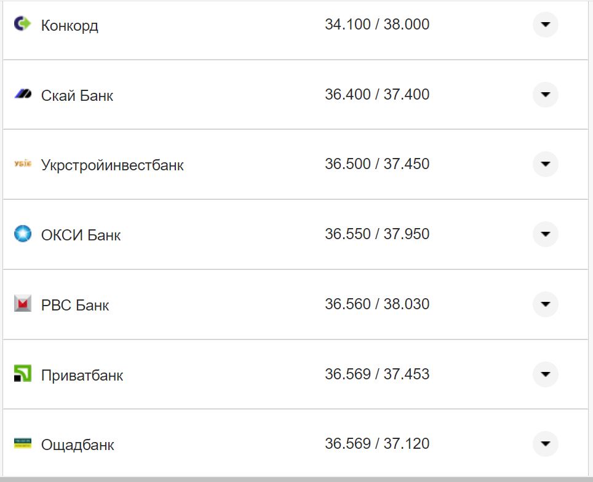Click the 36.560 / 38.030 rate value

(377, 304)
